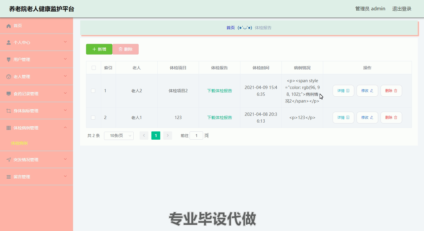
Task: Click red trash icon in 老人1 row
Action: point(396,118)
